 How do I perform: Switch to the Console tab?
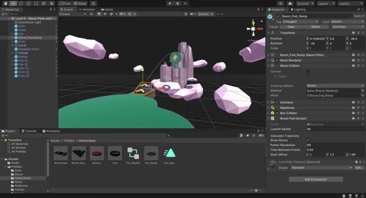tap(30, 131)
